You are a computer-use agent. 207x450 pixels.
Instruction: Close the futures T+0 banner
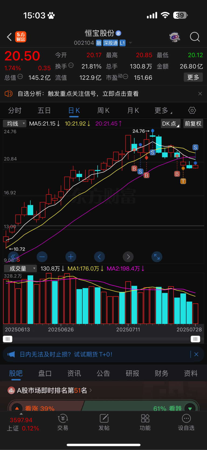click(x=196, y=354)
